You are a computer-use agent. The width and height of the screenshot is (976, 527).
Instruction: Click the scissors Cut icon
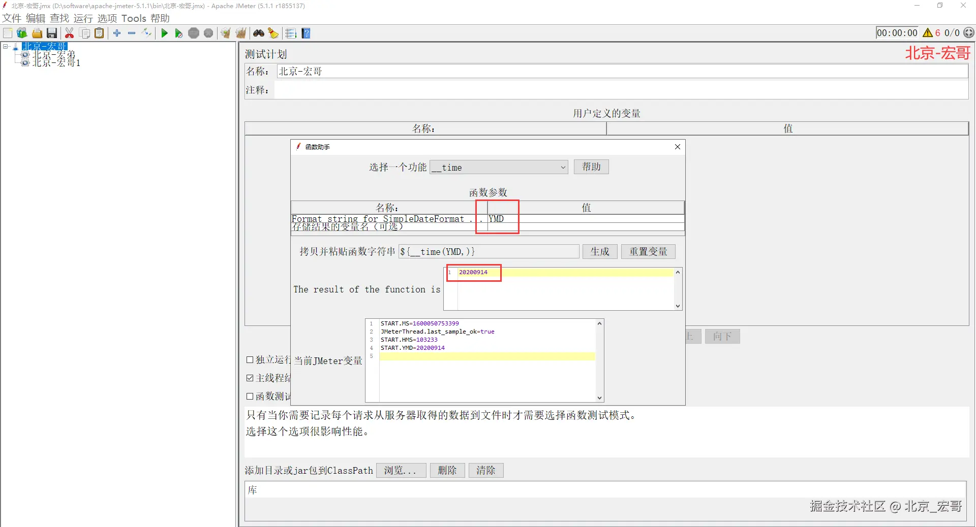coord(69,33)
